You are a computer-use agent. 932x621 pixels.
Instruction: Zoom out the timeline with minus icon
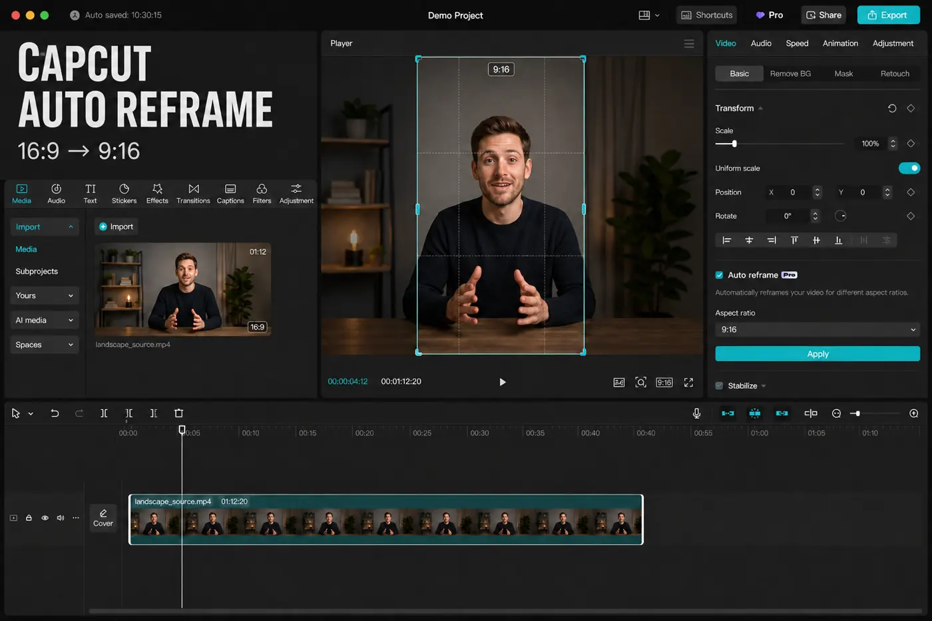tap(836, 413)
